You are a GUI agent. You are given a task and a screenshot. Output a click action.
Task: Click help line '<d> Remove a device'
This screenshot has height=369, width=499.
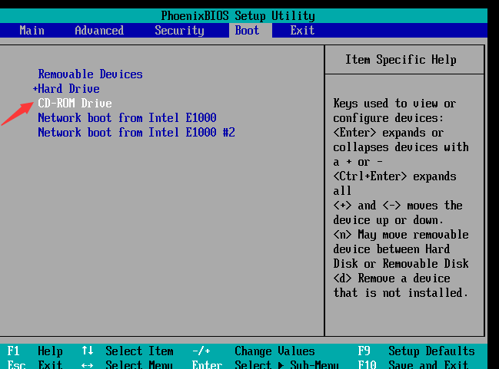392,278
